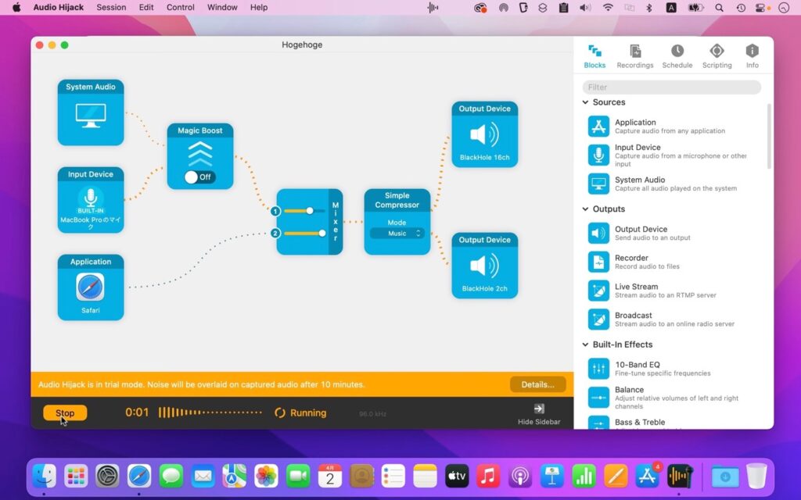Click the System Audio monitor block icon
801x500 pixels.
[x=90, y=114]
